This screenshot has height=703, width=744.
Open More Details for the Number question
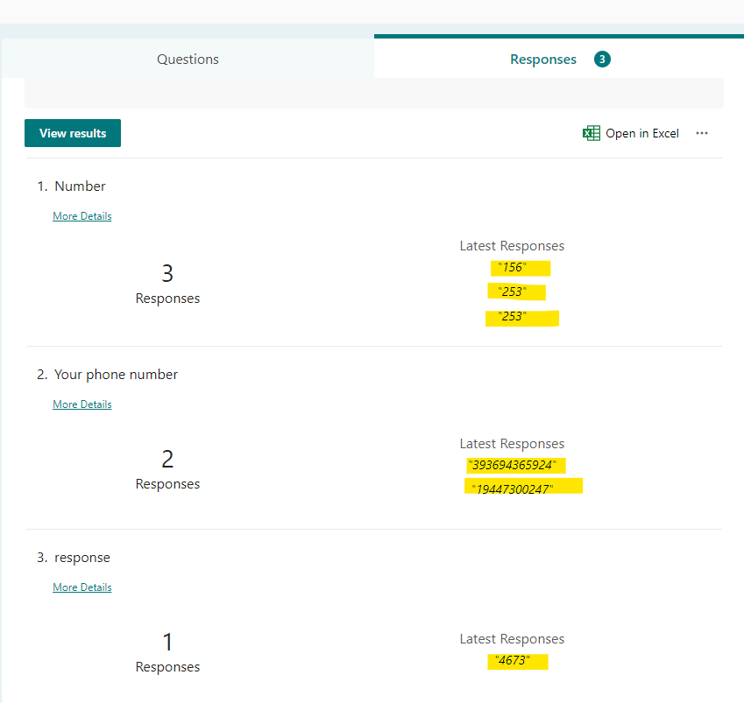(x=81, y=215)
